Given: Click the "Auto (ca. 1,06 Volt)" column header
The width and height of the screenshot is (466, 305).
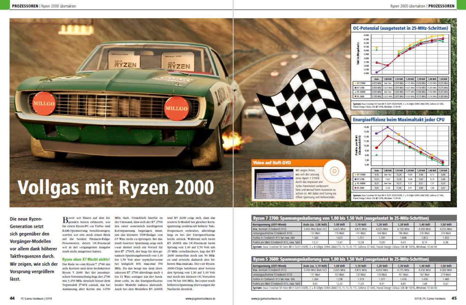Looking at the screenshot, I should (x=316, y=224).
